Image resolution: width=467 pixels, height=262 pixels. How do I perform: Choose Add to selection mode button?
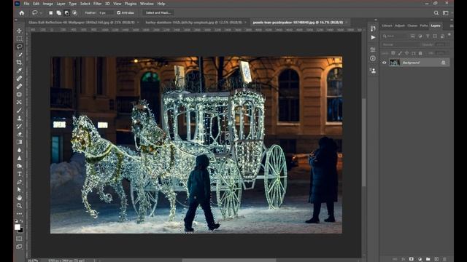[x=59, y=13]
